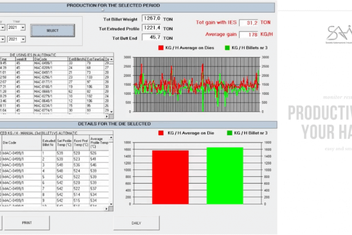The image size is (352, 235).
Task: Select the MAC-0256/1 die row
Action: (55, 77)
